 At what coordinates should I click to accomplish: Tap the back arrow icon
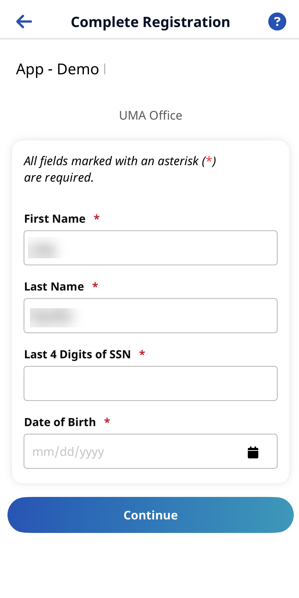click(x=24, y=22)
